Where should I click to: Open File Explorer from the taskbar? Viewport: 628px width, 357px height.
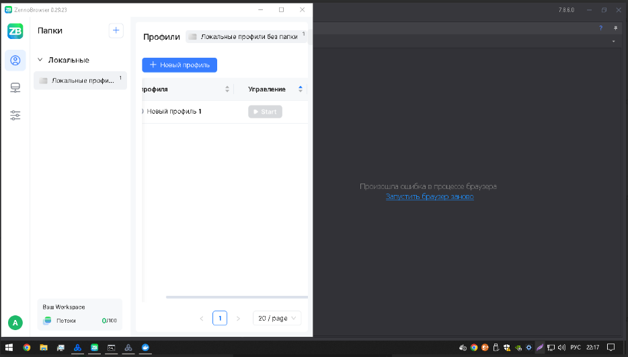pyautogui.click(x=43, y=348)
